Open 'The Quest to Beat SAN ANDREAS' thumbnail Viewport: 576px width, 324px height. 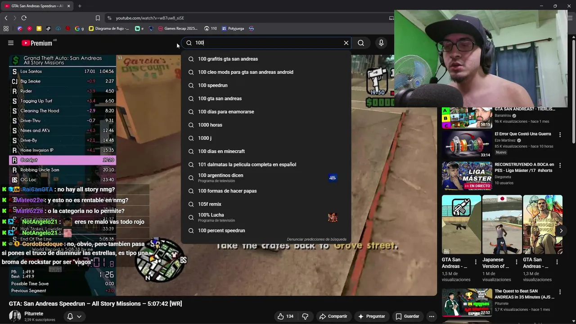point(467,302)
